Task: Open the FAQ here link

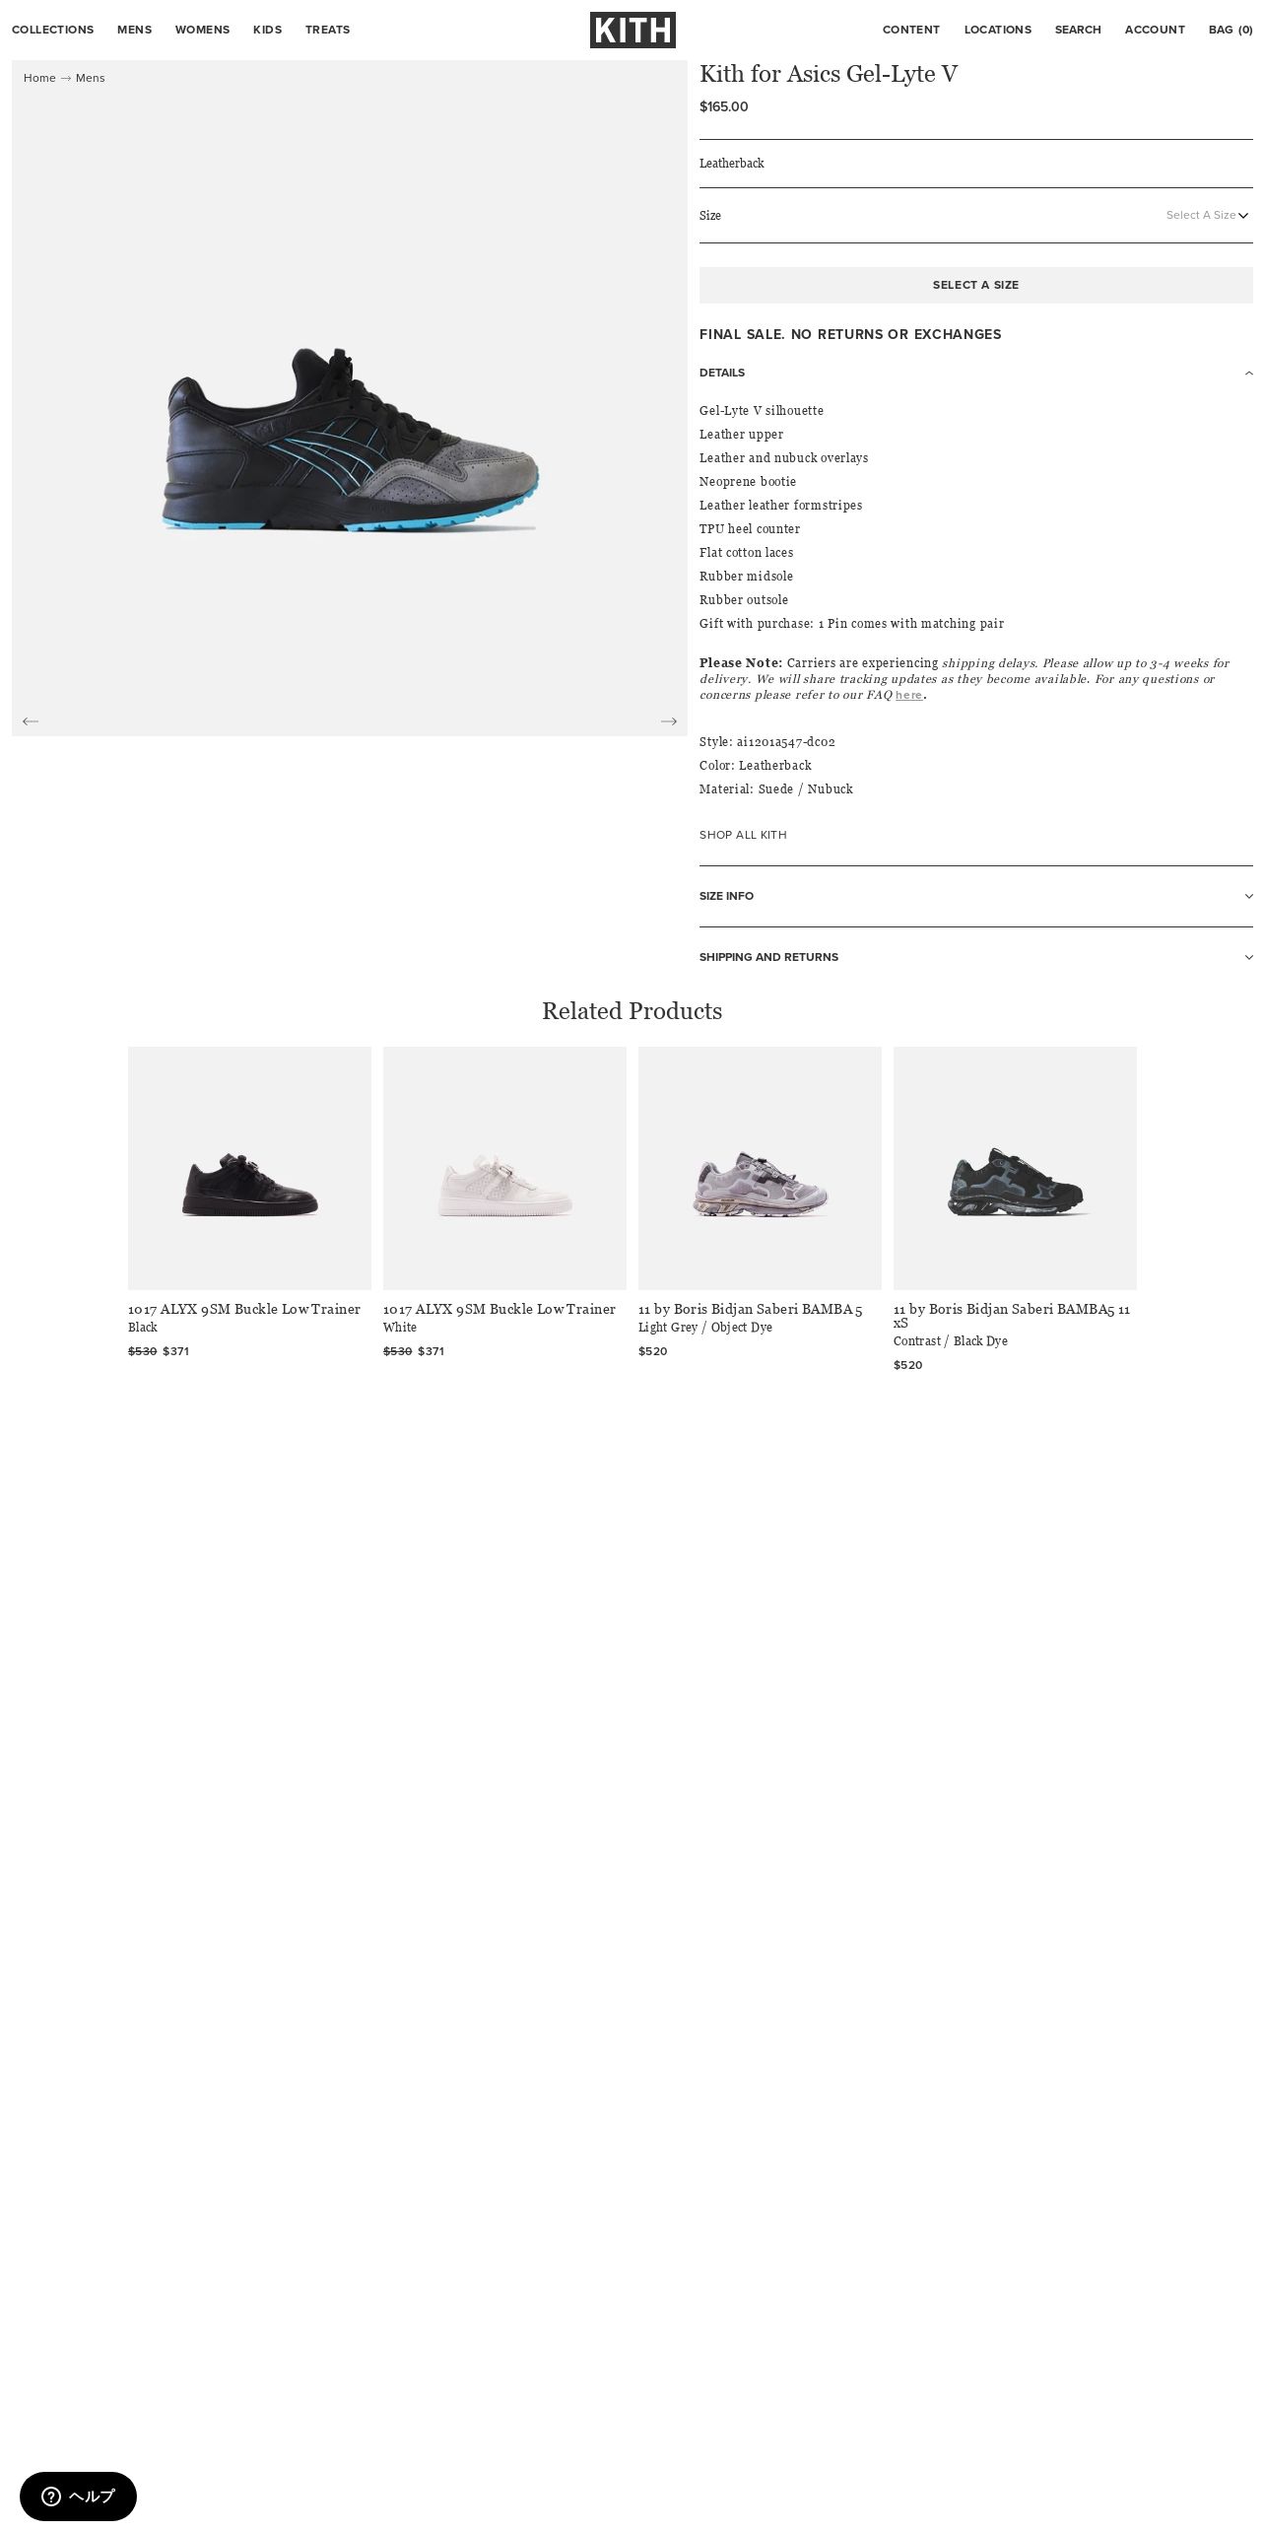Action: 908,695
